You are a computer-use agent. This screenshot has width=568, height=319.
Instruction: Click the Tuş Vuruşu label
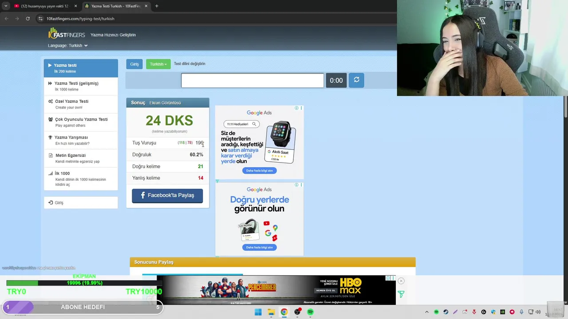tap(144, 143)
